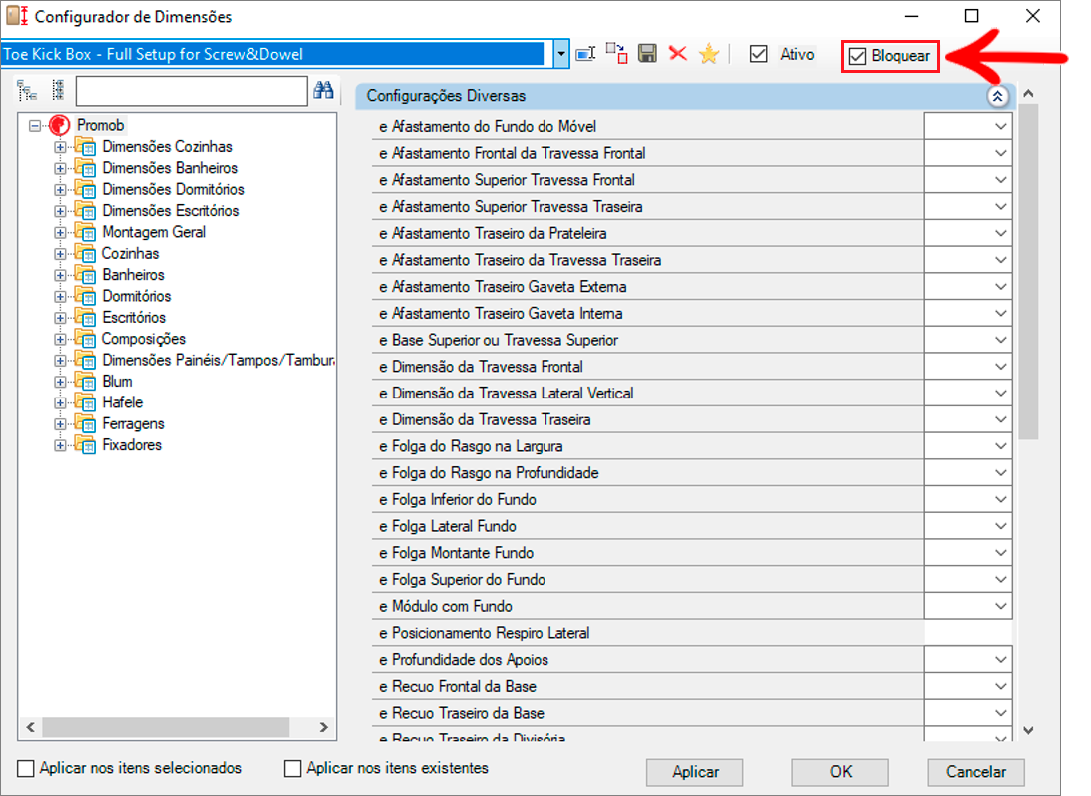Click into the tree search input field
1091x796 pixels.
[192, 91]
